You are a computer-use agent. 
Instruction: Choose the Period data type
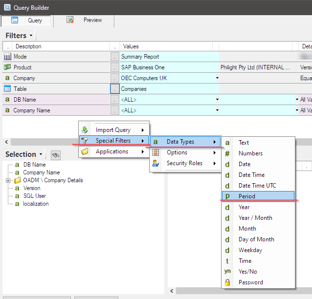click(258, 196)
